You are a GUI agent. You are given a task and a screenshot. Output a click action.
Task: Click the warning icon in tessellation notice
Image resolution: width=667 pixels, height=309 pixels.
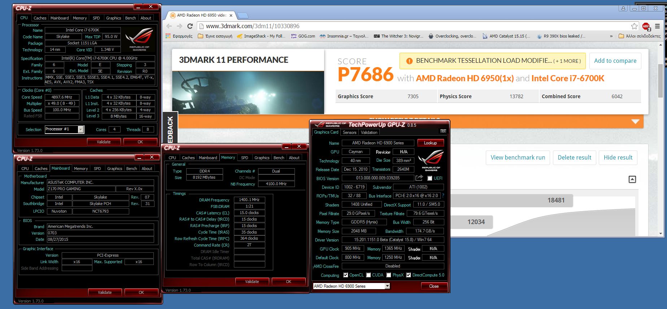coord(409,61)
